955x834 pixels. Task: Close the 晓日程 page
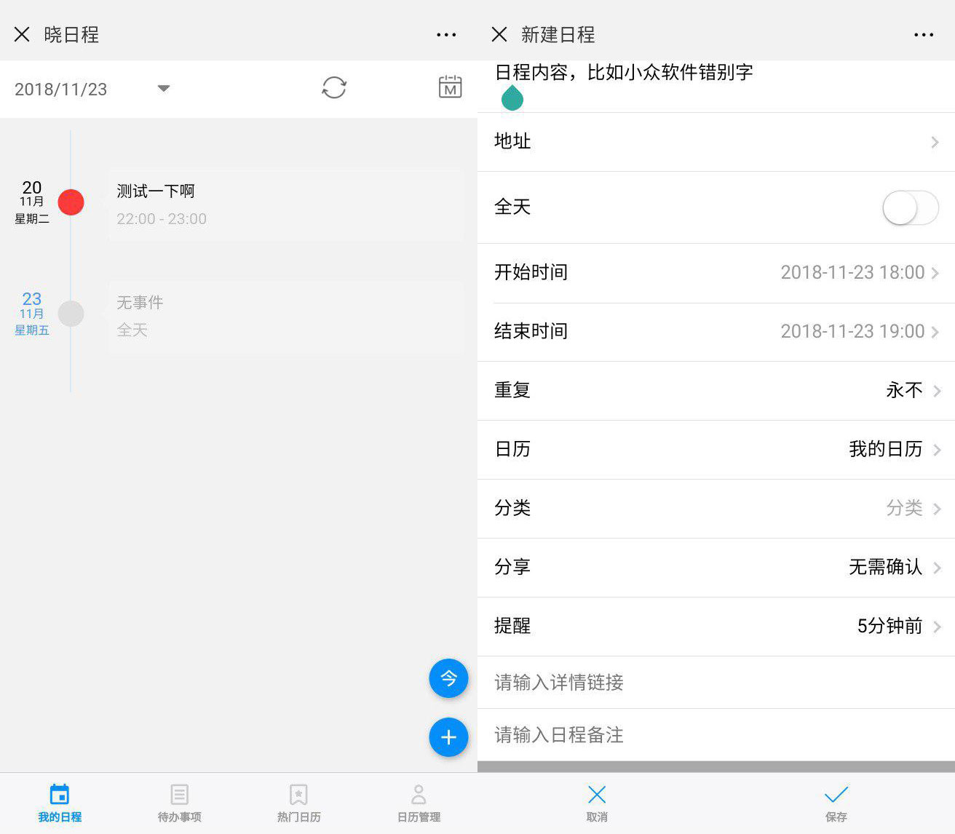[x=22, y=34]
